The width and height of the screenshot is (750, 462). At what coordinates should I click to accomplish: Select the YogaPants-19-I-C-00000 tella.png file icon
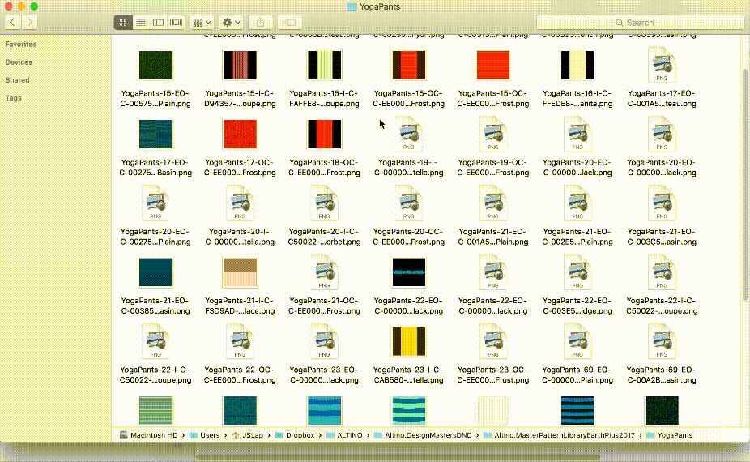[408, 134]
